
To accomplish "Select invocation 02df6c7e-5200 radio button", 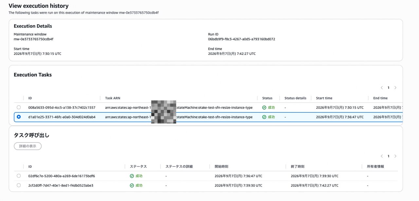I will click(19, 176).
